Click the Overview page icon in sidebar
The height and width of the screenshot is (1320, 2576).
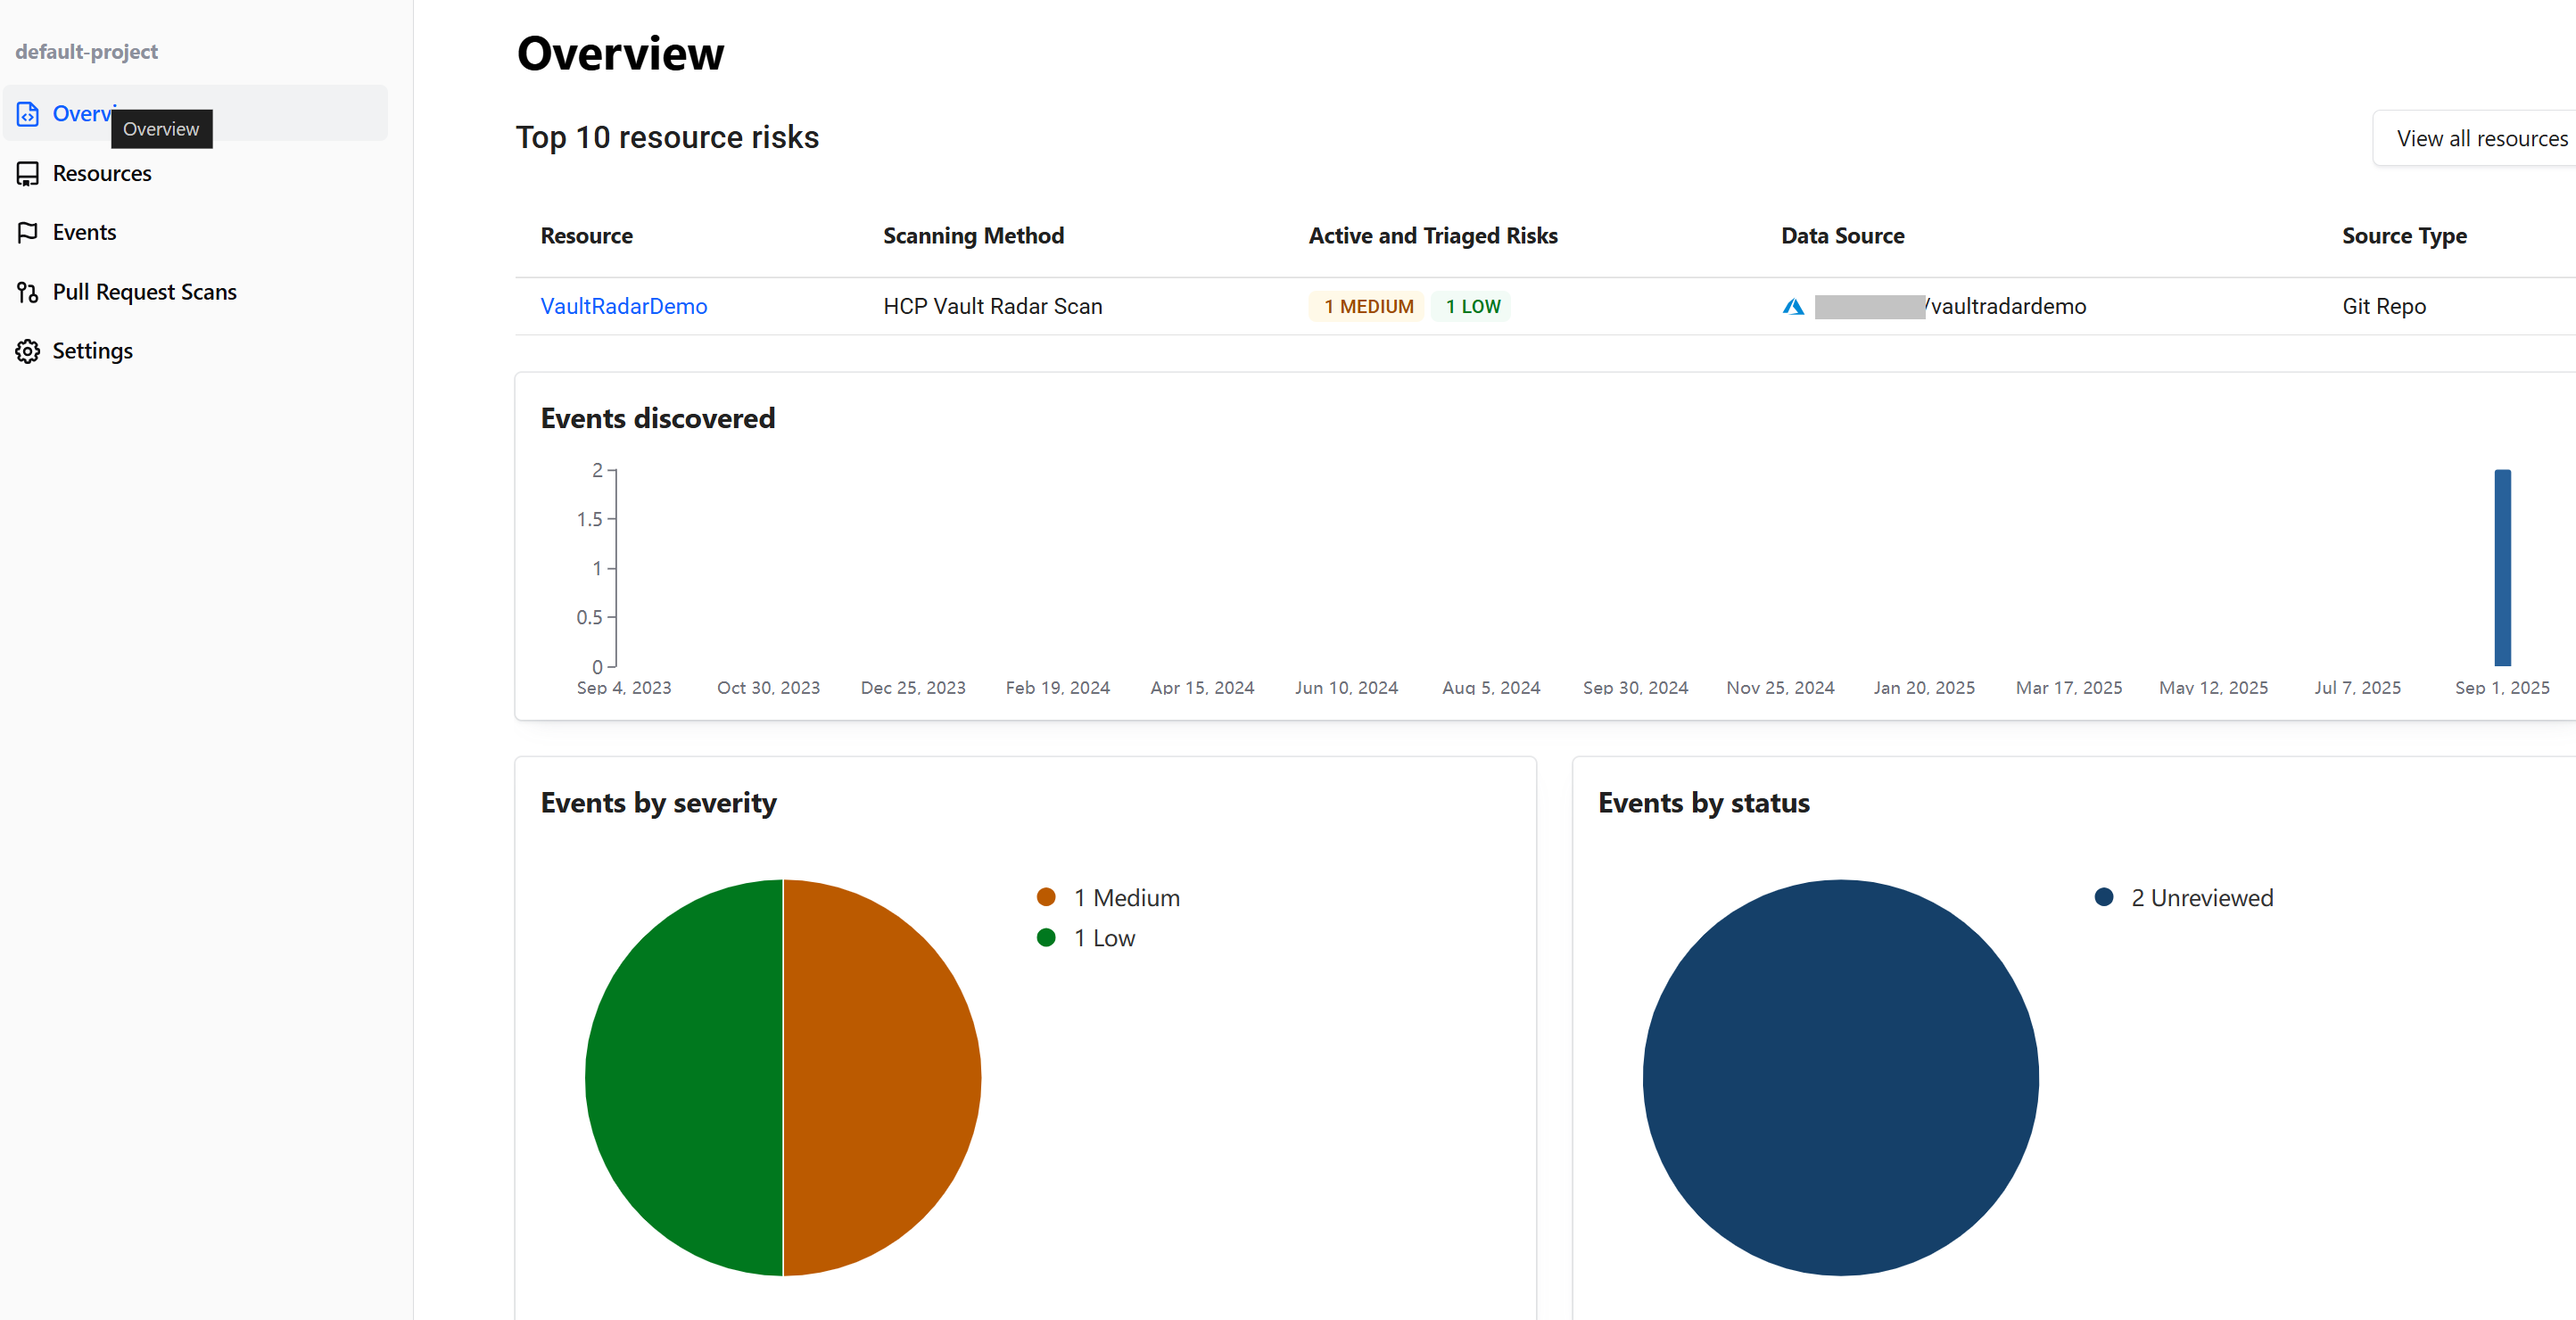click(x=28, y=114)
